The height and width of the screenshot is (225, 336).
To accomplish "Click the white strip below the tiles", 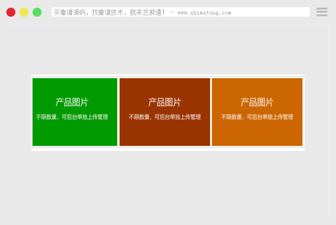I will (x=168, y=149).
